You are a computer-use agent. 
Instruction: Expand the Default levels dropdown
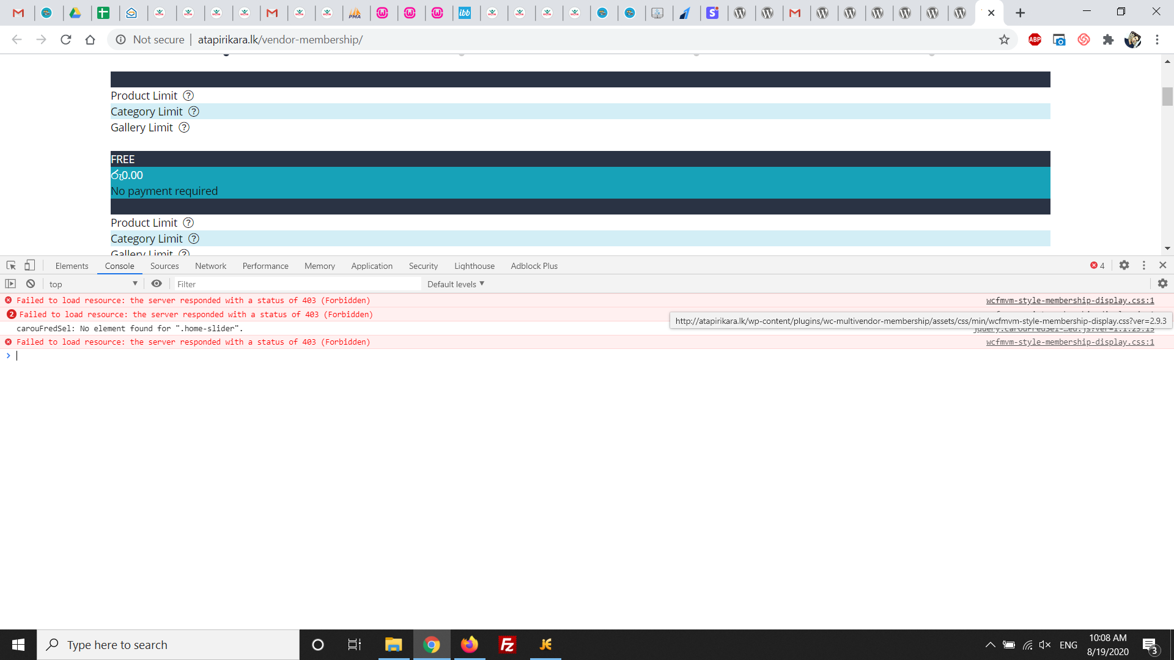pyautogui.click(x=456, y=284)
